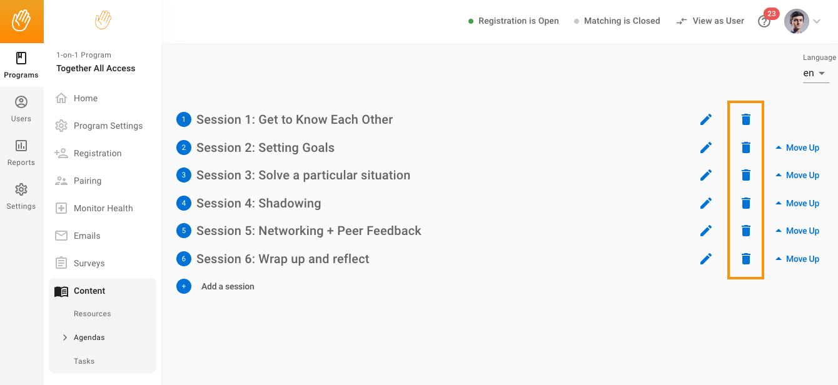This screenshot has height=385, width=838.
Task: Switch to View as User
Action: (710, 21)
